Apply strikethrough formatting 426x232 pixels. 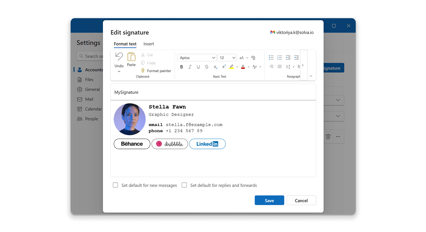pyautogui.click(x=207, y=67)
